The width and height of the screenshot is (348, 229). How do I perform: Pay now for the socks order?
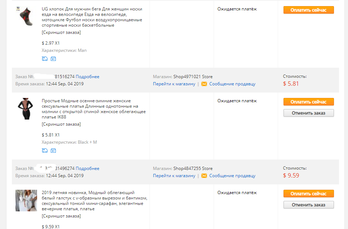click(308, 10)
